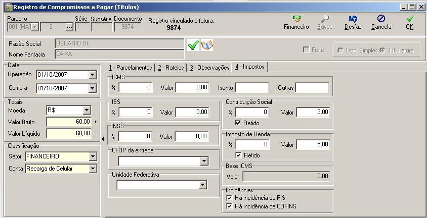The image size is (427, 218).
Task: Click the ellipsis button in Parceiro field
Action: pyautogui.click(x=69, y=27)
